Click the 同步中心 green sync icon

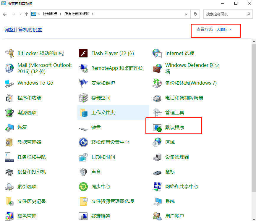point(83,187)
